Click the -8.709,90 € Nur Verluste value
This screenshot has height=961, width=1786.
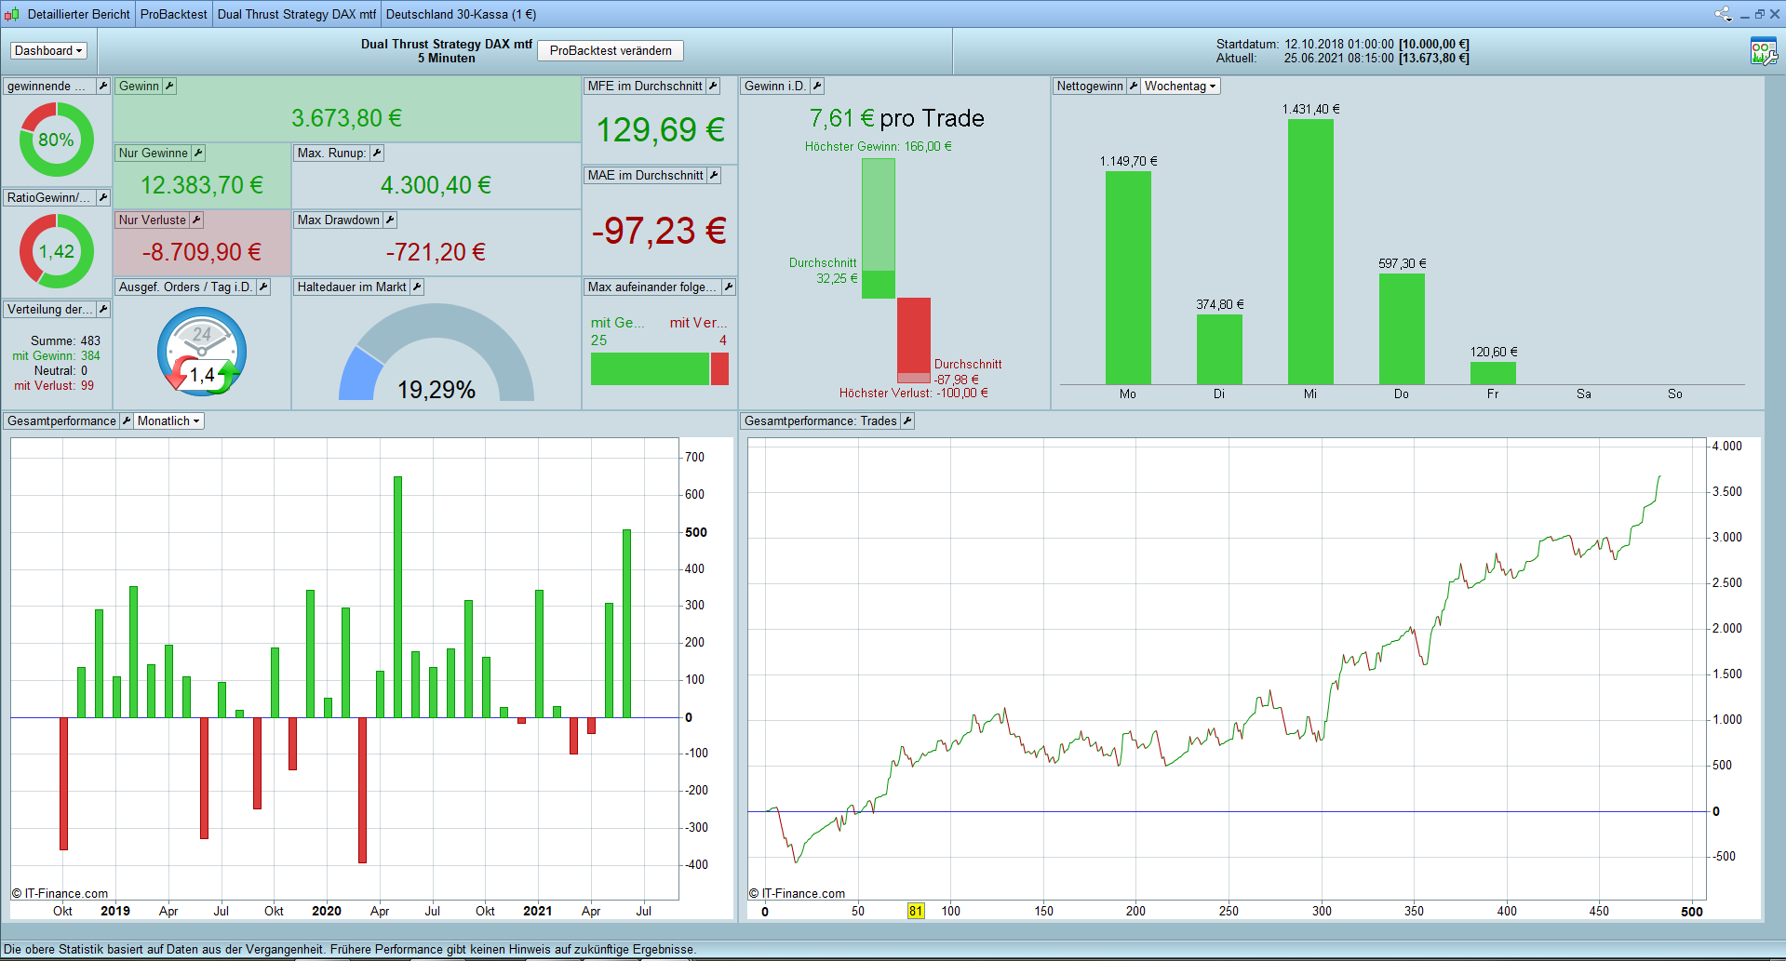tap(202, 252)
